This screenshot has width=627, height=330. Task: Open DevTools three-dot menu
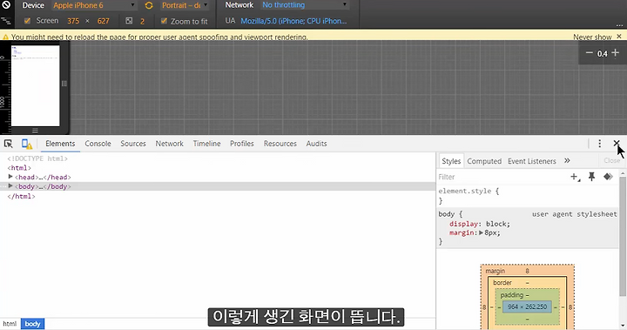pos(599,144)
